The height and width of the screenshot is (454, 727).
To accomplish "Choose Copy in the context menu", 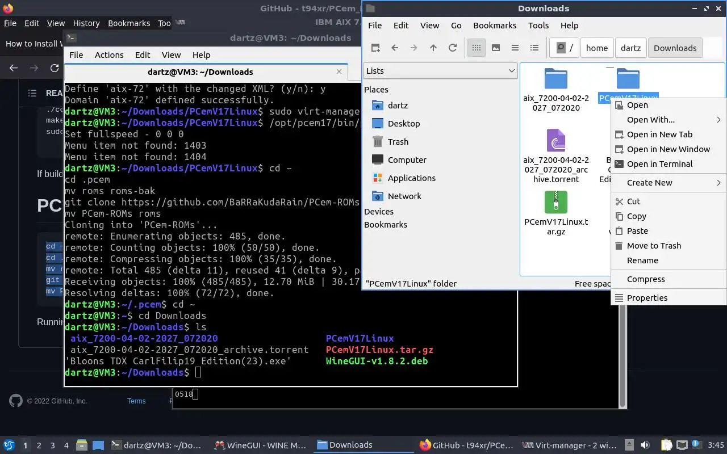I will click(668, 216).
